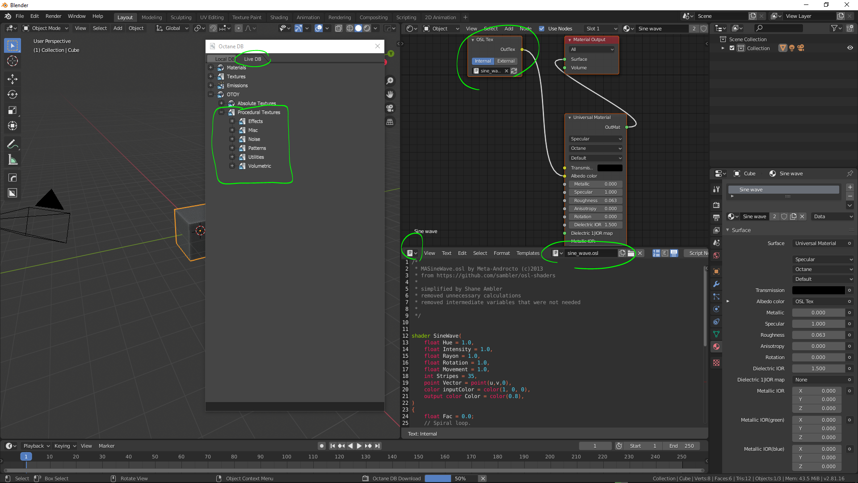Select the Annotate pencil tool

coord(13,144)
